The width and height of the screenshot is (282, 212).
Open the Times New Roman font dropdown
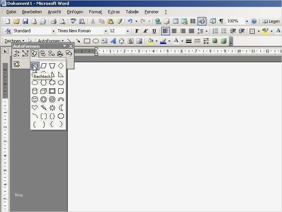(x=106, y=31)
